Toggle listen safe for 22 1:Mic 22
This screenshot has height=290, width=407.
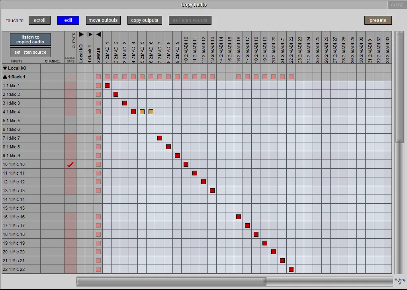point(70,269)
